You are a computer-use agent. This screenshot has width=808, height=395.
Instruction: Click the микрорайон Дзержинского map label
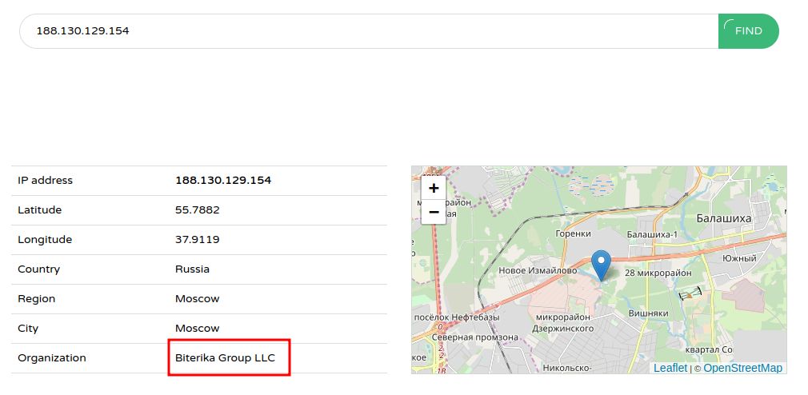tap(563, 322)
